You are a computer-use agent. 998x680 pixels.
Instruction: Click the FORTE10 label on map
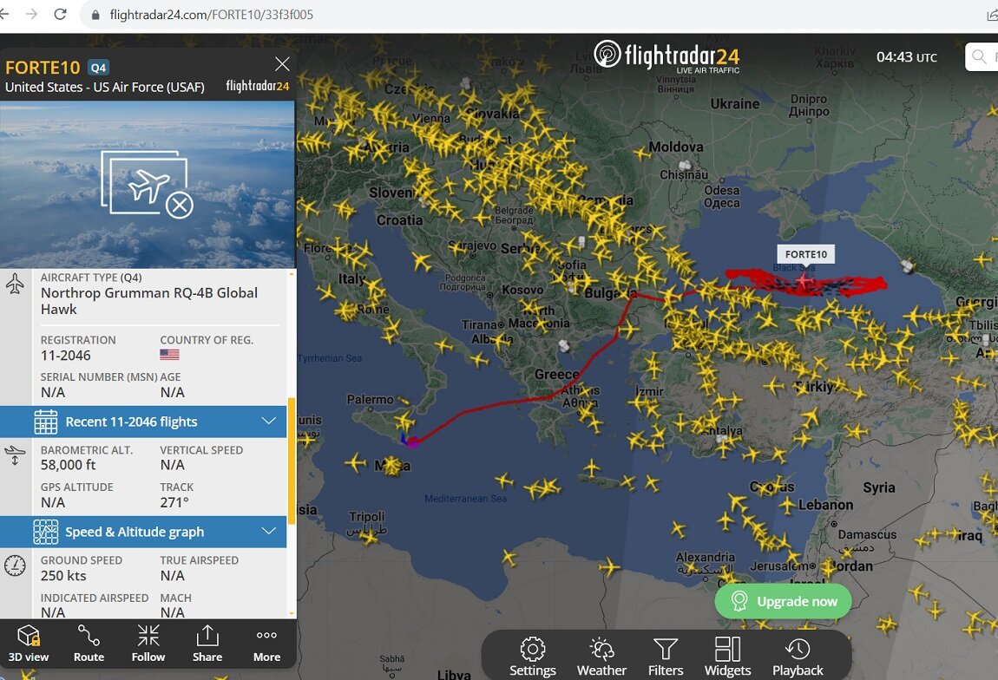tap(806, 254)
